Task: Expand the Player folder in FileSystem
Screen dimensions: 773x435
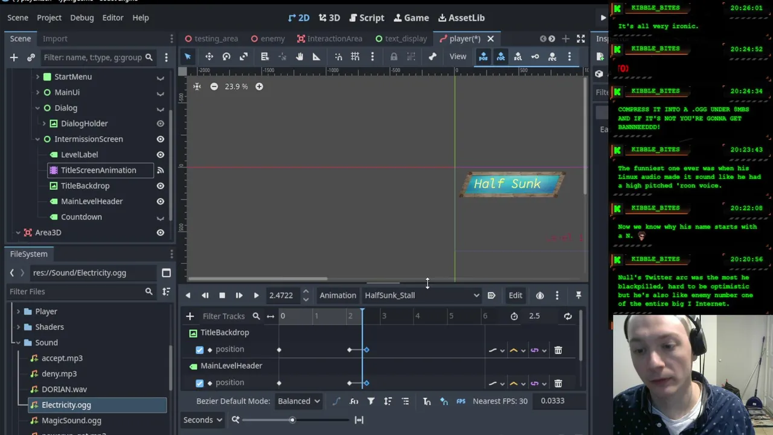Action: (18, 312)
